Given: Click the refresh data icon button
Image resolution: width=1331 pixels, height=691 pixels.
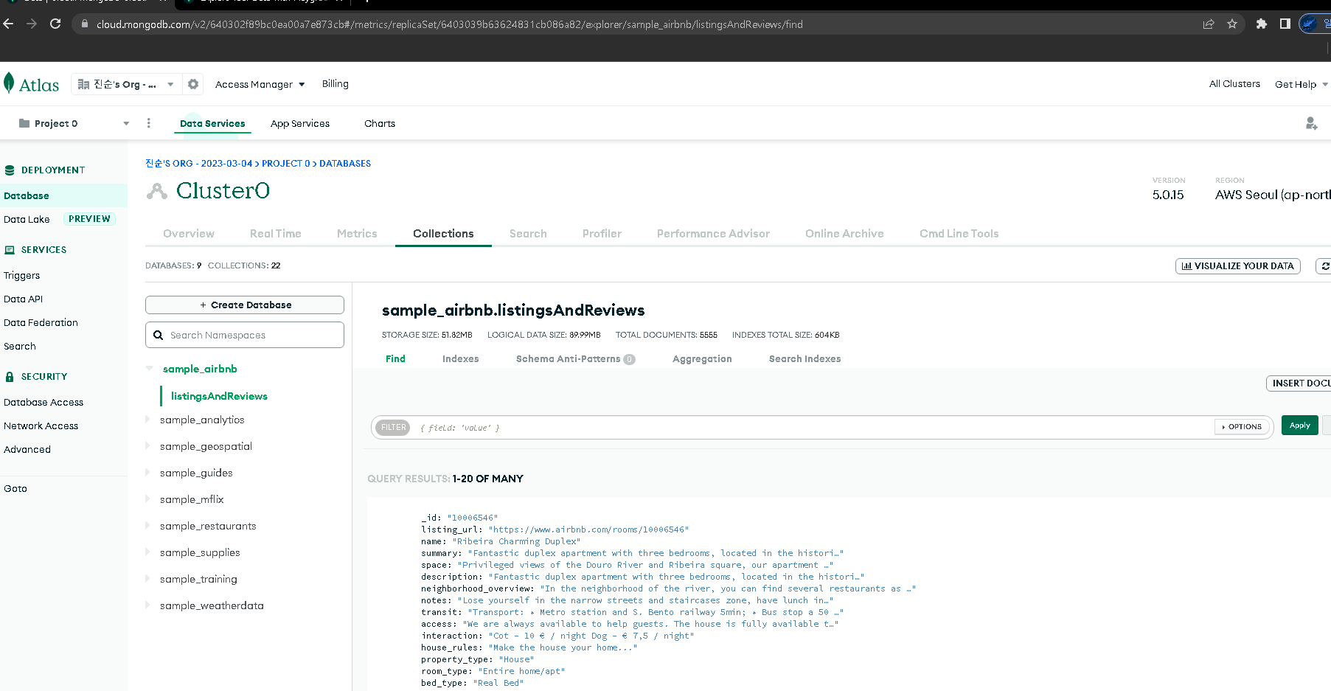Looking at the screenshot, I should pos(1324,266).
